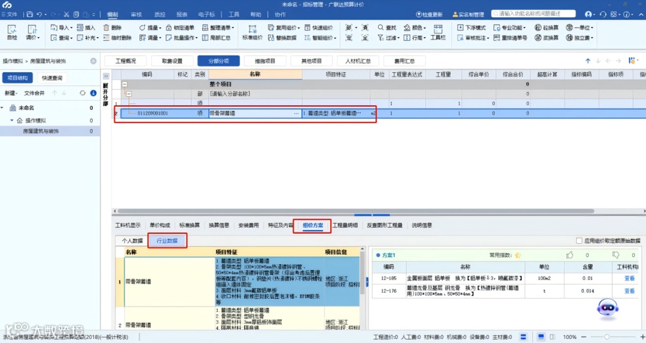Run the 自检 self-check tool

pos(12,32)
